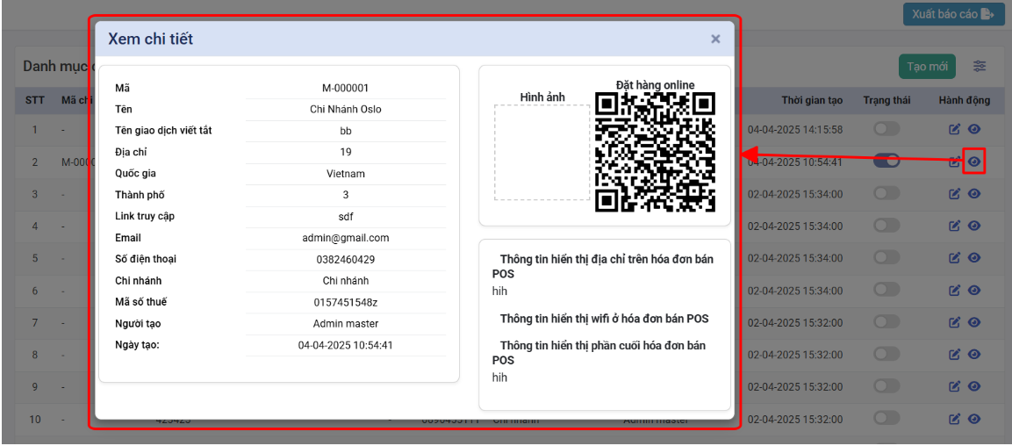1012x446 pixels.
Task: Open edit icon for row 3
Action: click(x=956, y=194)
